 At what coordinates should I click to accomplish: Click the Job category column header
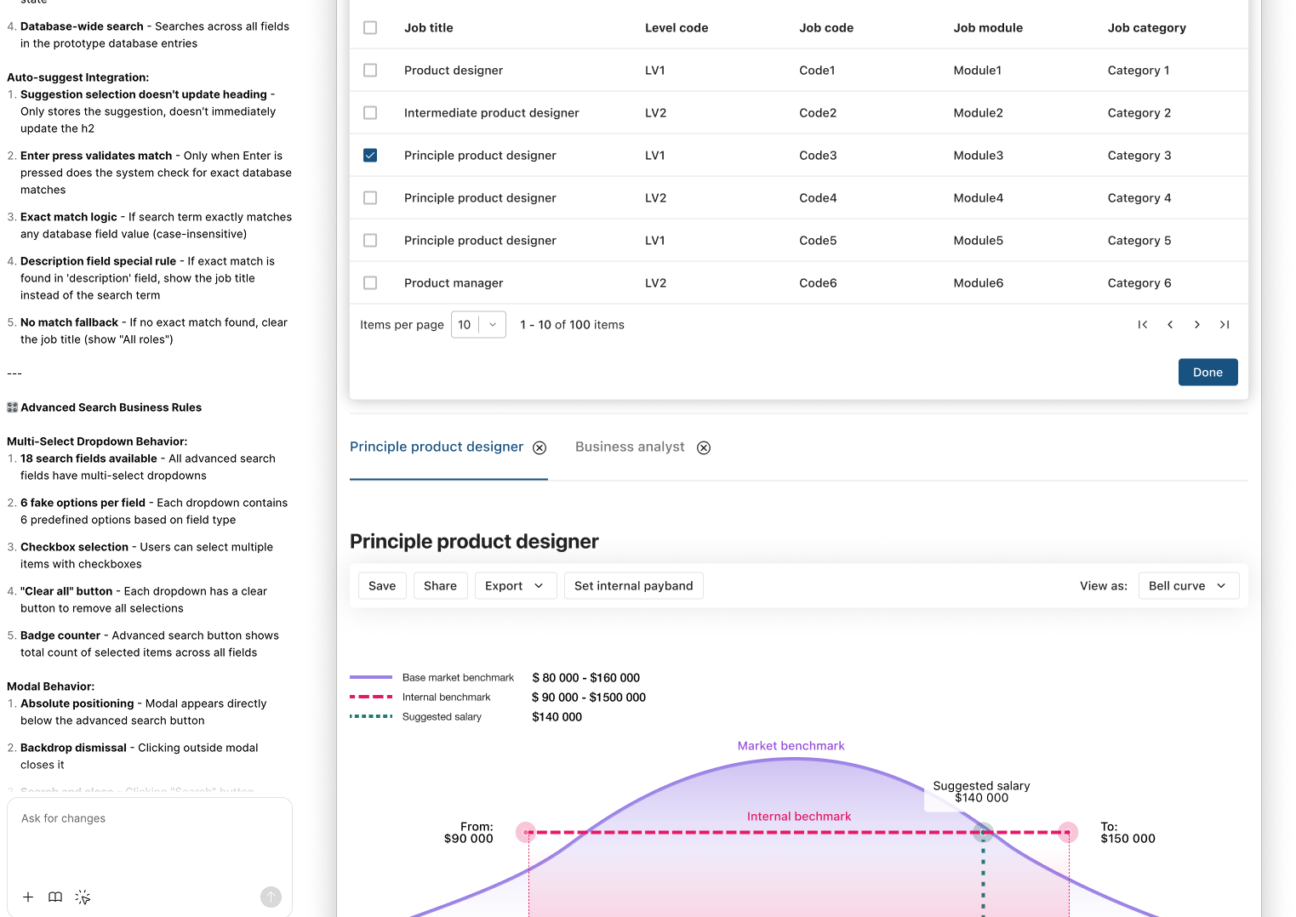point(1146,27)
